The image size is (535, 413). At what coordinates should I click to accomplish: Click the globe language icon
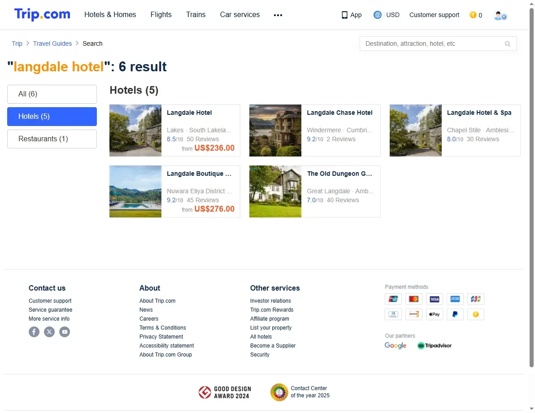(377, 15)
